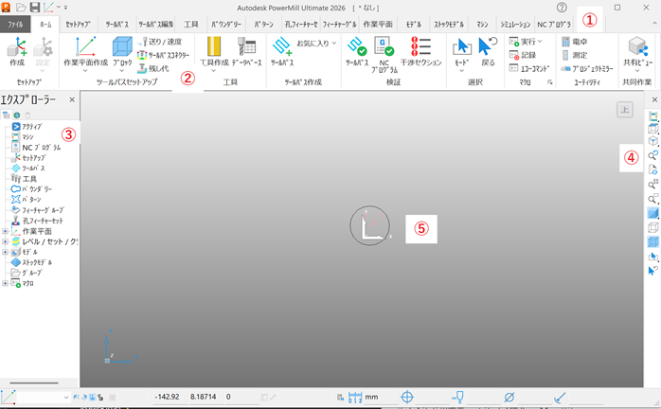The width and height of the screenshot is (661, 409).
Task: Switch to the セットアップ ribbon tab
Action: [78, 25]
